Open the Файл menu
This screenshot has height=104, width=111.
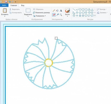pos(4,5)
